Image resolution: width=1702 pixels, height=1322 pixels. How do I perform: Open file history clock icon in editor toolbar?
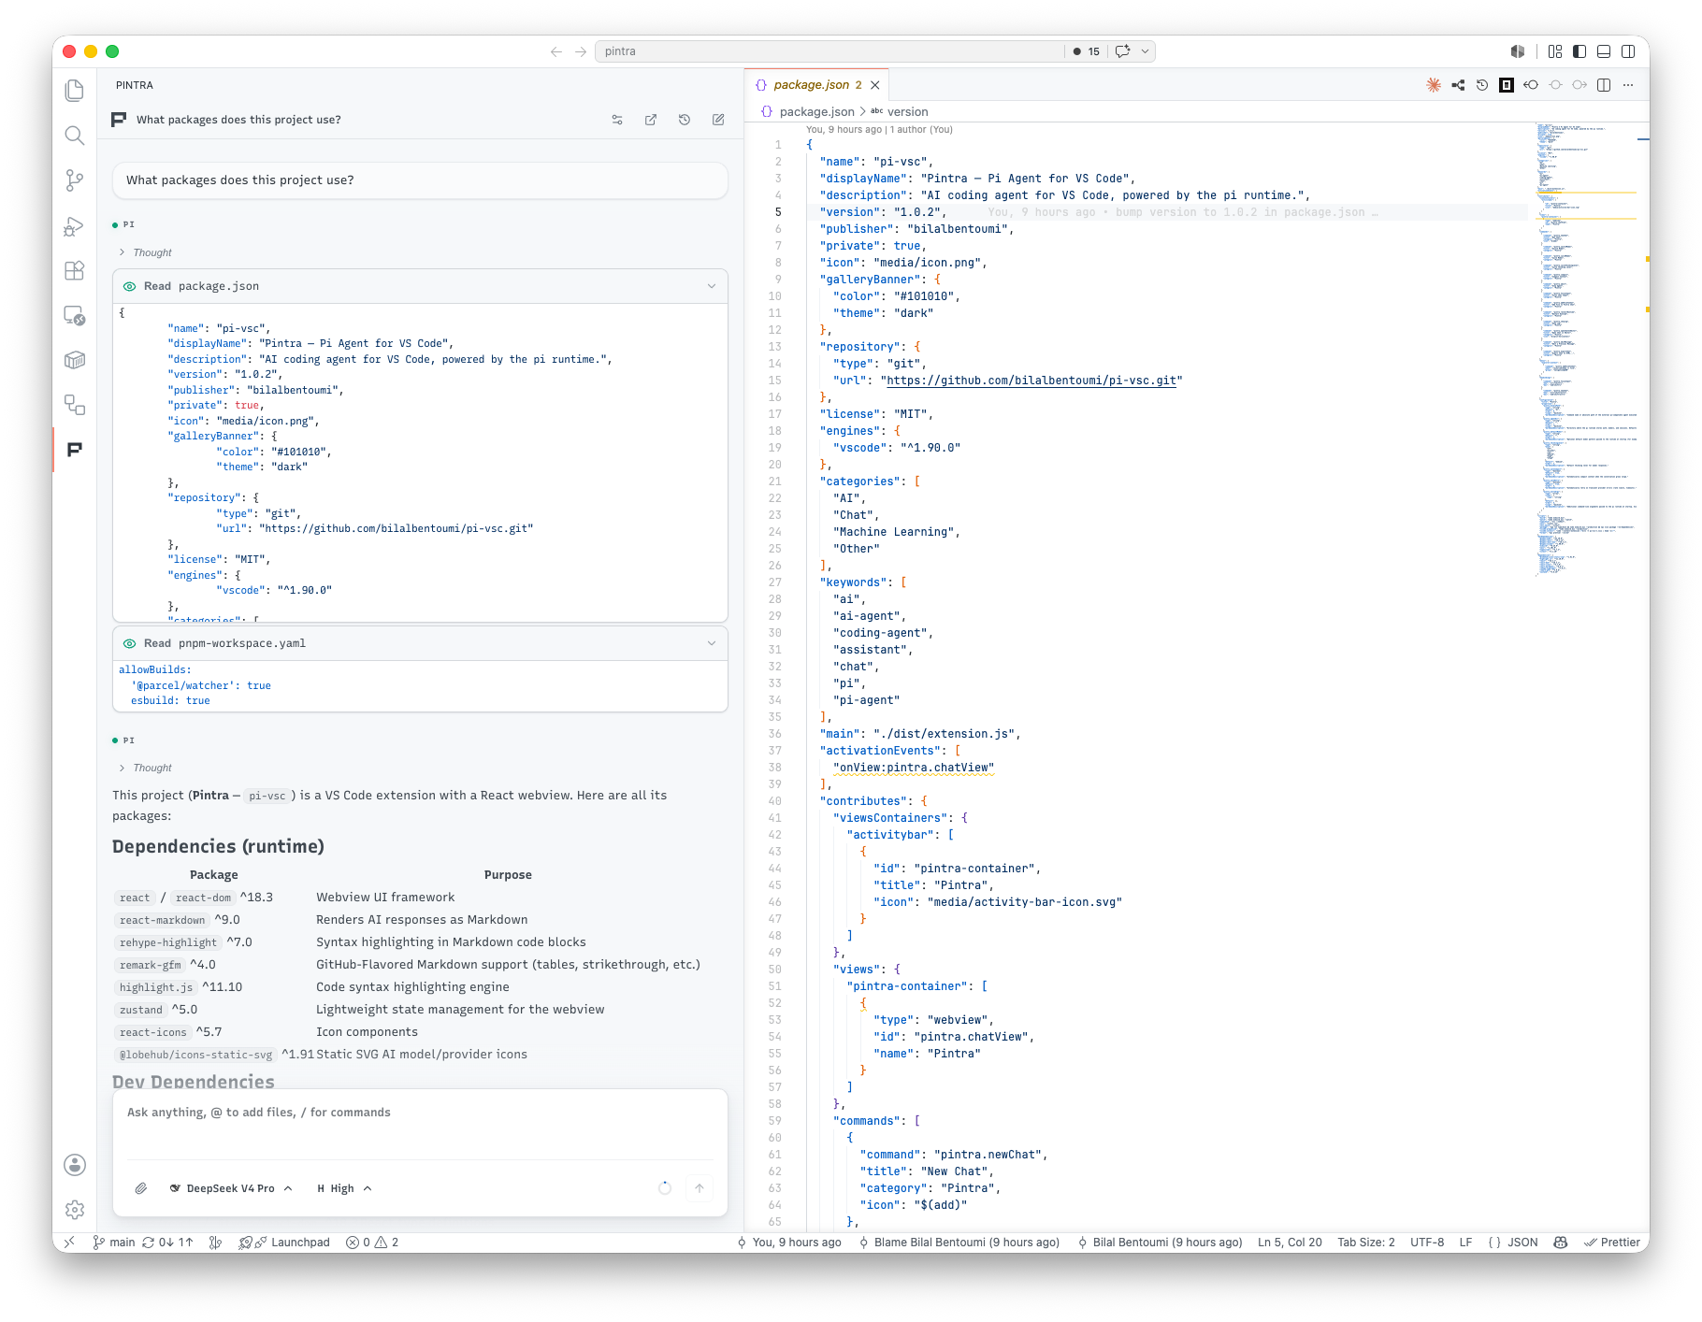(x=1482, y=85)
